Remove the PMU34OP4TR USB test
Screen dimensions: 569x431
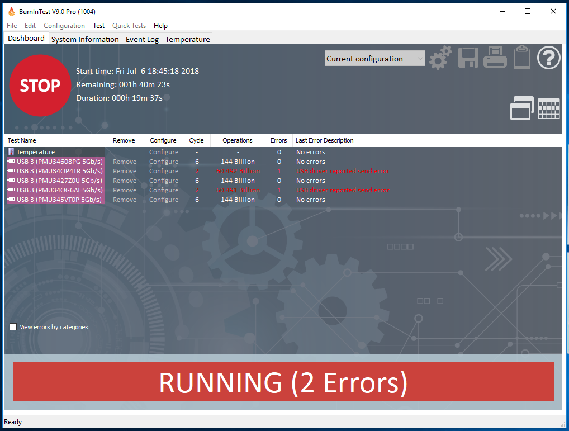[x=125, y=171]
